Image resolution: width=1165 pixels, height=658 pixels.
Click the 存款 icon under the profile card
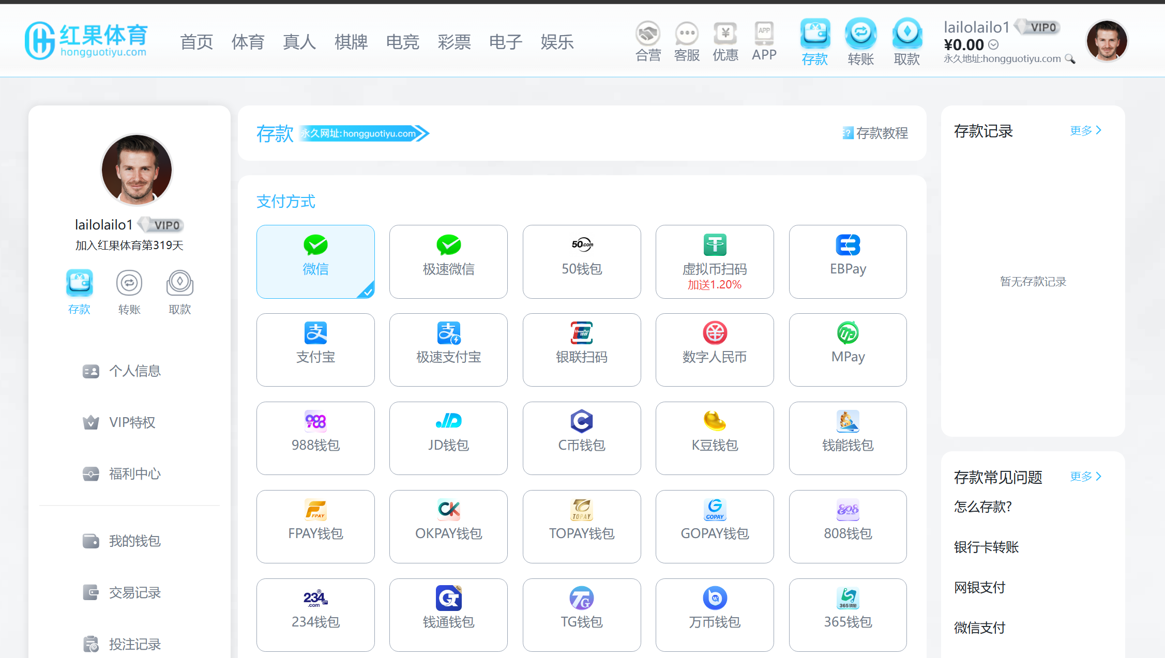click(x=79, y=292)
